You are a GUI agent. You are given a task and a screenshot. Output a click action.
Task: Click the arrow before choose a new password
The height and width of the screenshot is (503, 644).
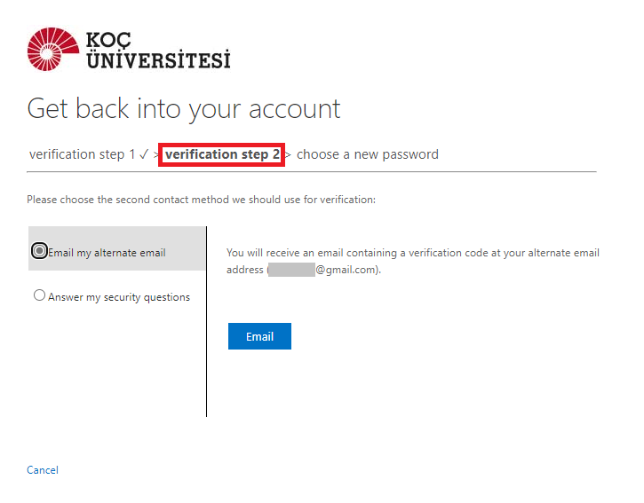(288, 155)
